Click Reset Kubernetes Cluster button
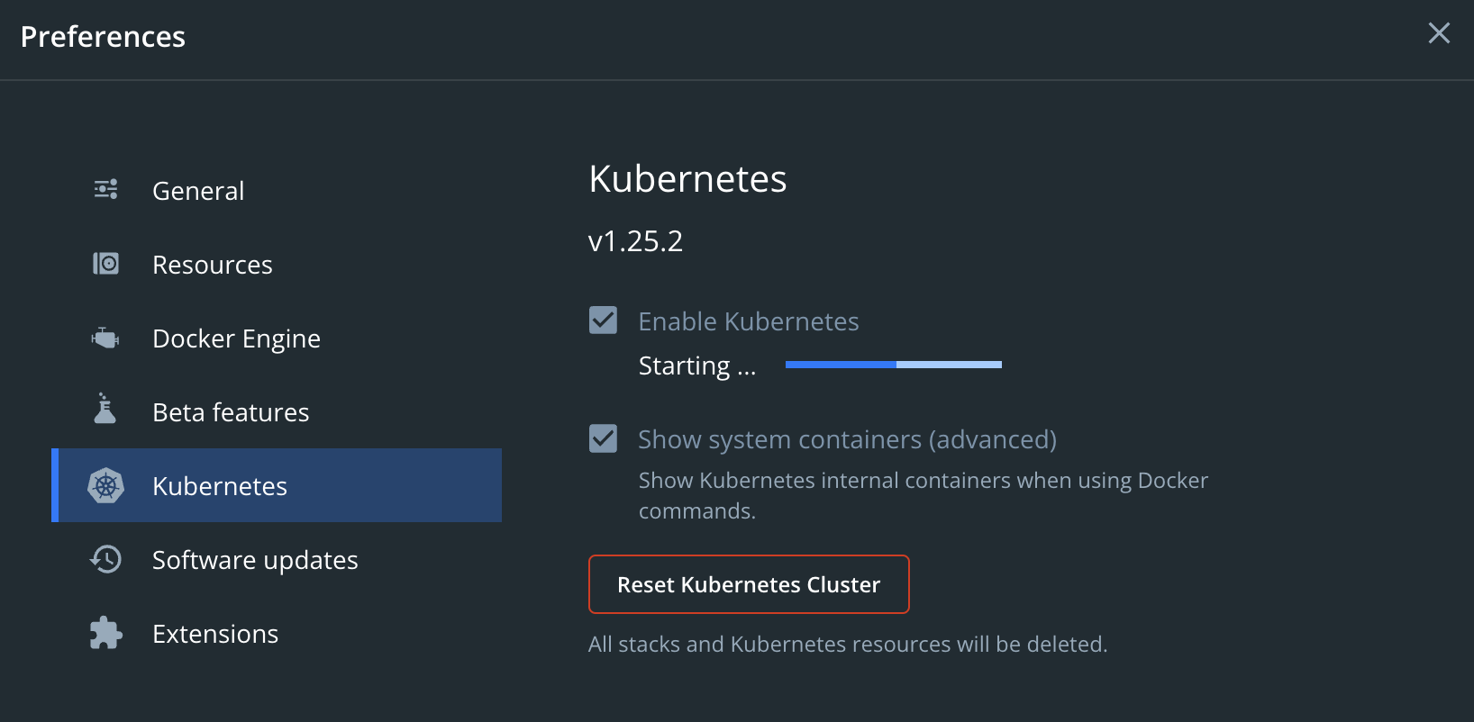 point(749,584)
